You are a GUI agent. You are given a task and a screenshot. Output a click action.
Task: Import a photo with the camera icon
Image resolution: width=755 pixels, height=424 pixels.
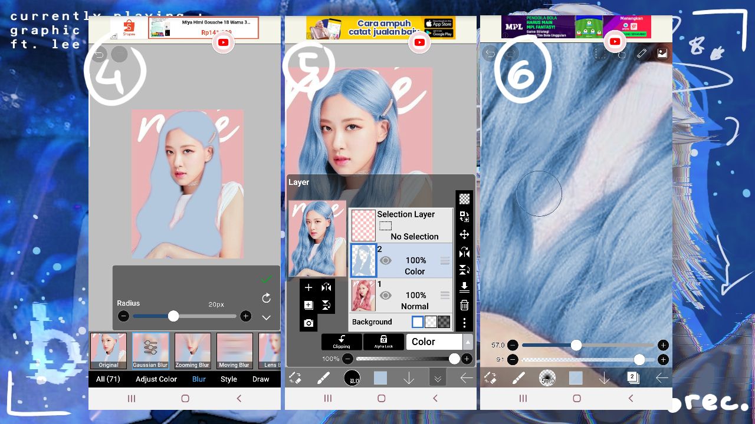(x=308, y=323)
